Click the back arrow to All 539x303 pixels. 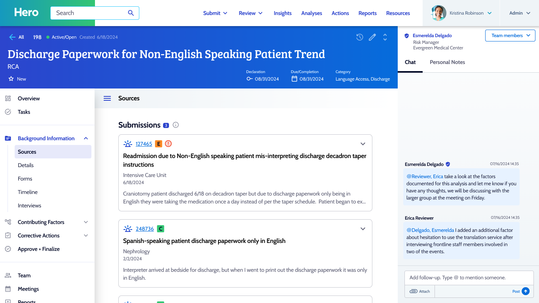(13, 37)
